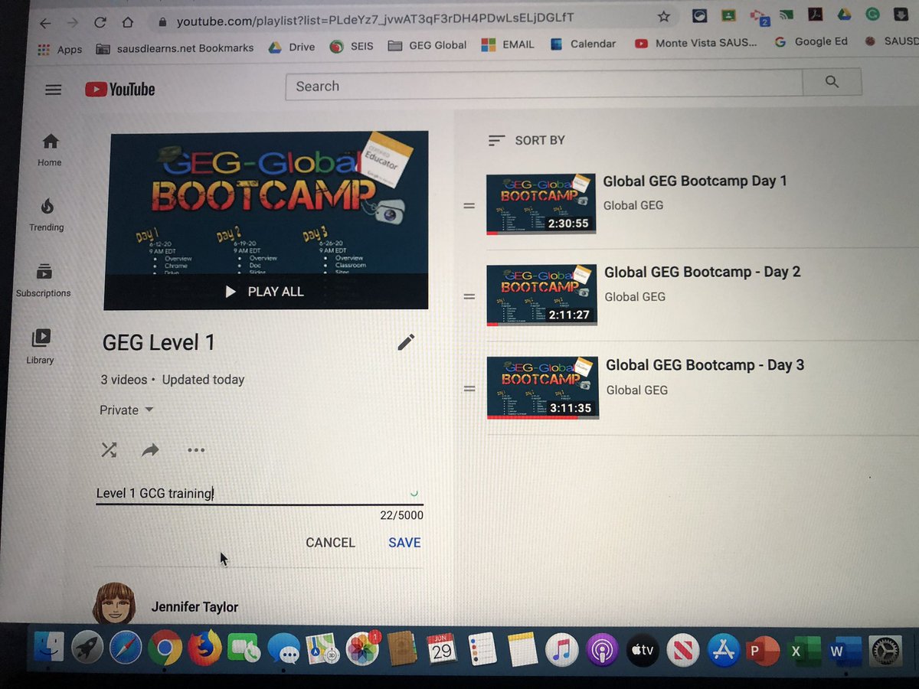Screen dimensions: 919x689
Task: Open the Calendar bookmark
Action: pos(582,44)
